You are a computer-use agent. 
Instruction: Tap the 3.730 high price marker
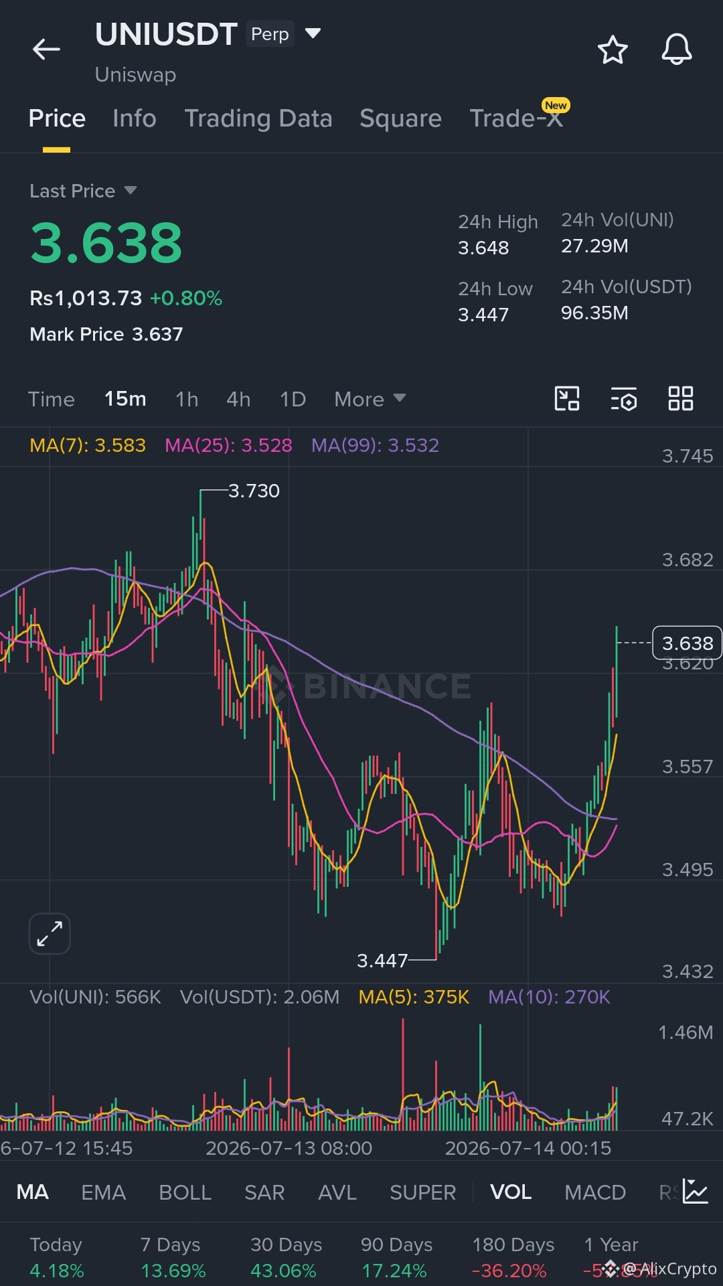point(254,491)
